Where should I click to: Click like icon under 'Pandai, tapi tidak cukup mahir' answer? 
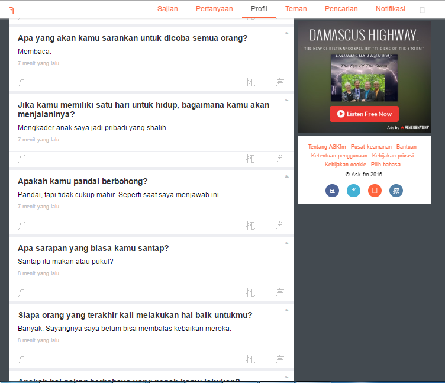point(250,226)
